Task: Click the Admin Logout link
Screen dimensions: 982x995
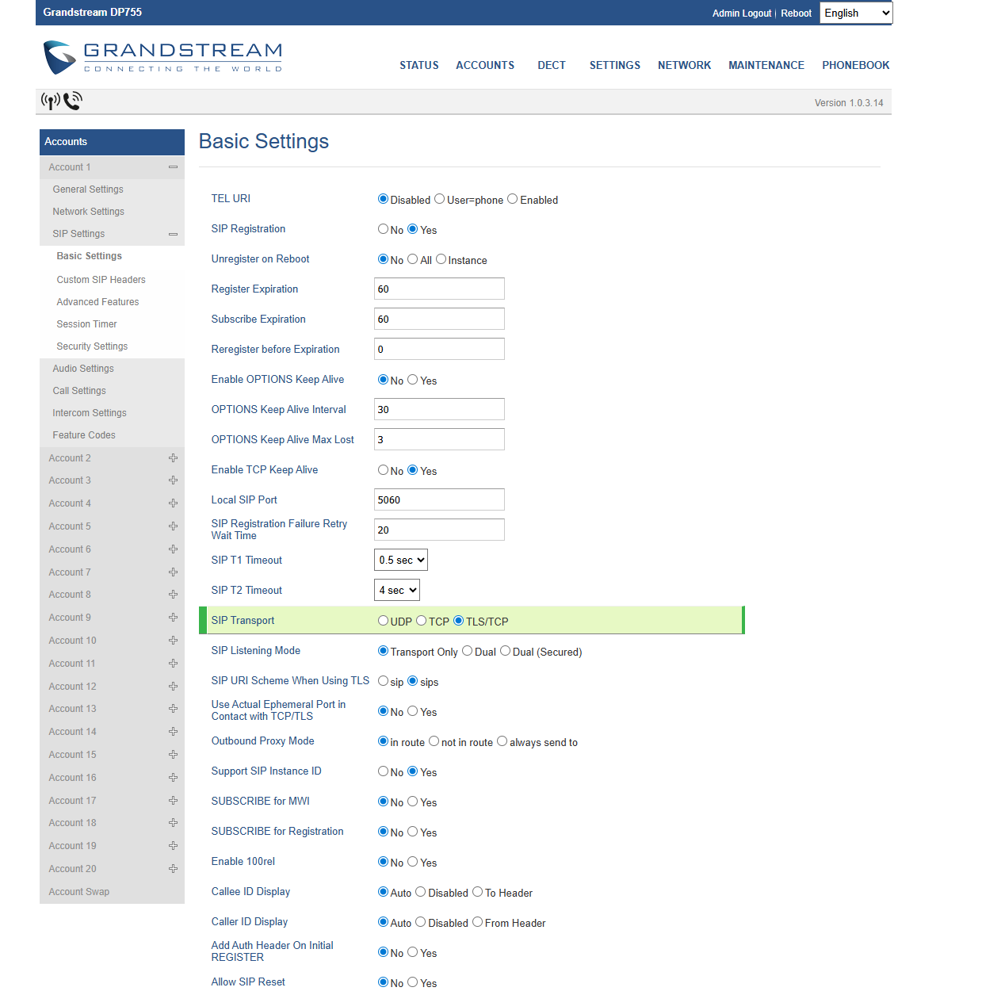Action: 741,13
